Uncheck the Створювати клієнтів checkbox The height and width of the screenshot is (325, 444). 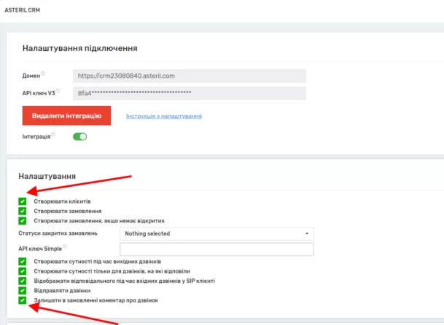pos(23,201)
